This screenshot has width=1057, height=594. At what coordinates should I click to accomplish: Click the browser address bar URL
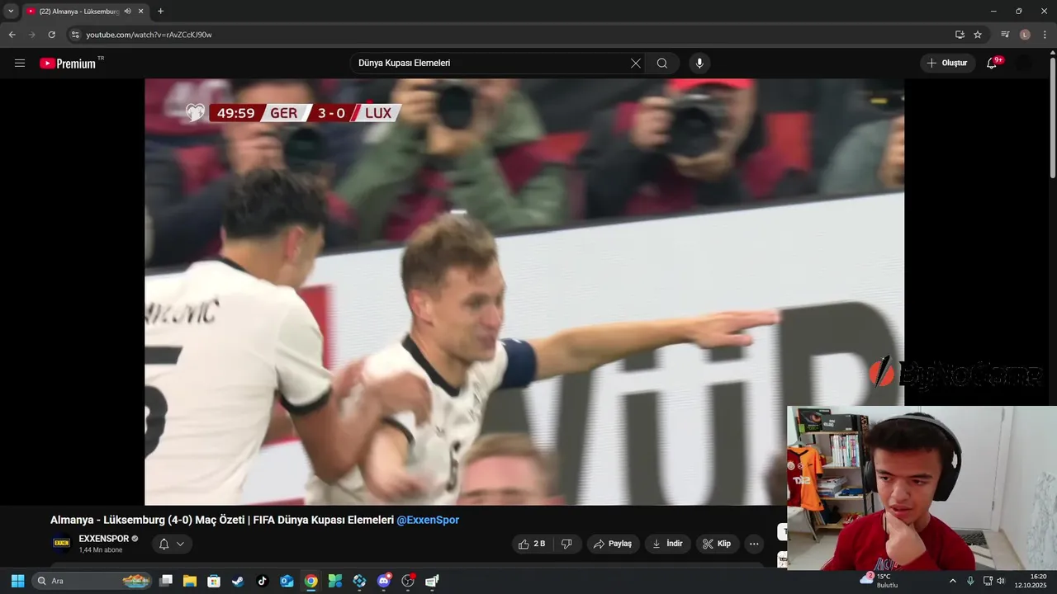point(149,35)
